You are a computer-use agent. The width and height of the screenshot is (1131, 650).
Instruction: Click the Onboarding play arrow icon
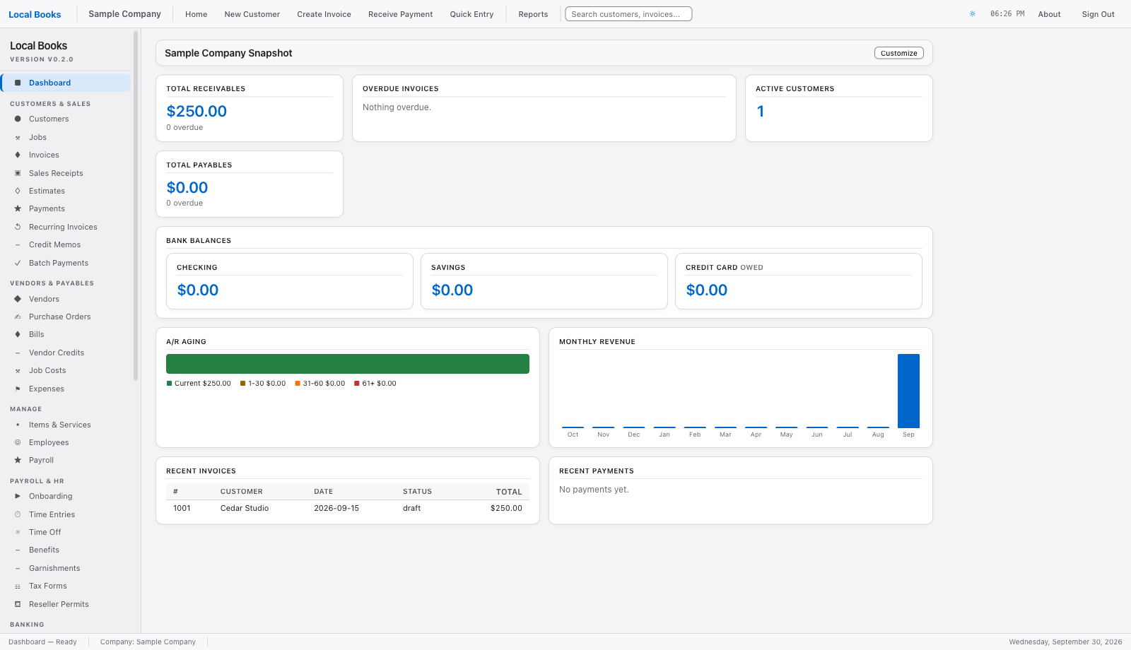(x=18, y=496)
